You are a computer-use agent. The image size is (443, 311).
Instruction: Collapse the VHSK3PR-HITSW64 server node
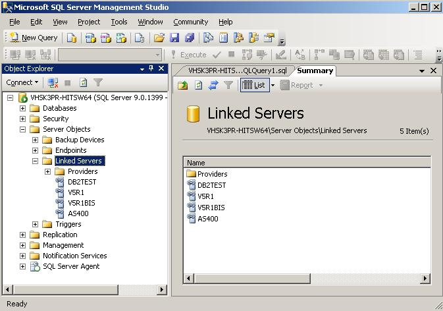pos(10,98)
